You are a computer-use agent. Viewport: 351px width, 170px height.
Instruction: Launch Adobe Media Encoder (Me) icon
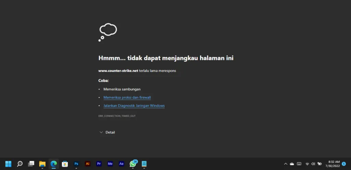pyautogui.click(x=110, y=164)
